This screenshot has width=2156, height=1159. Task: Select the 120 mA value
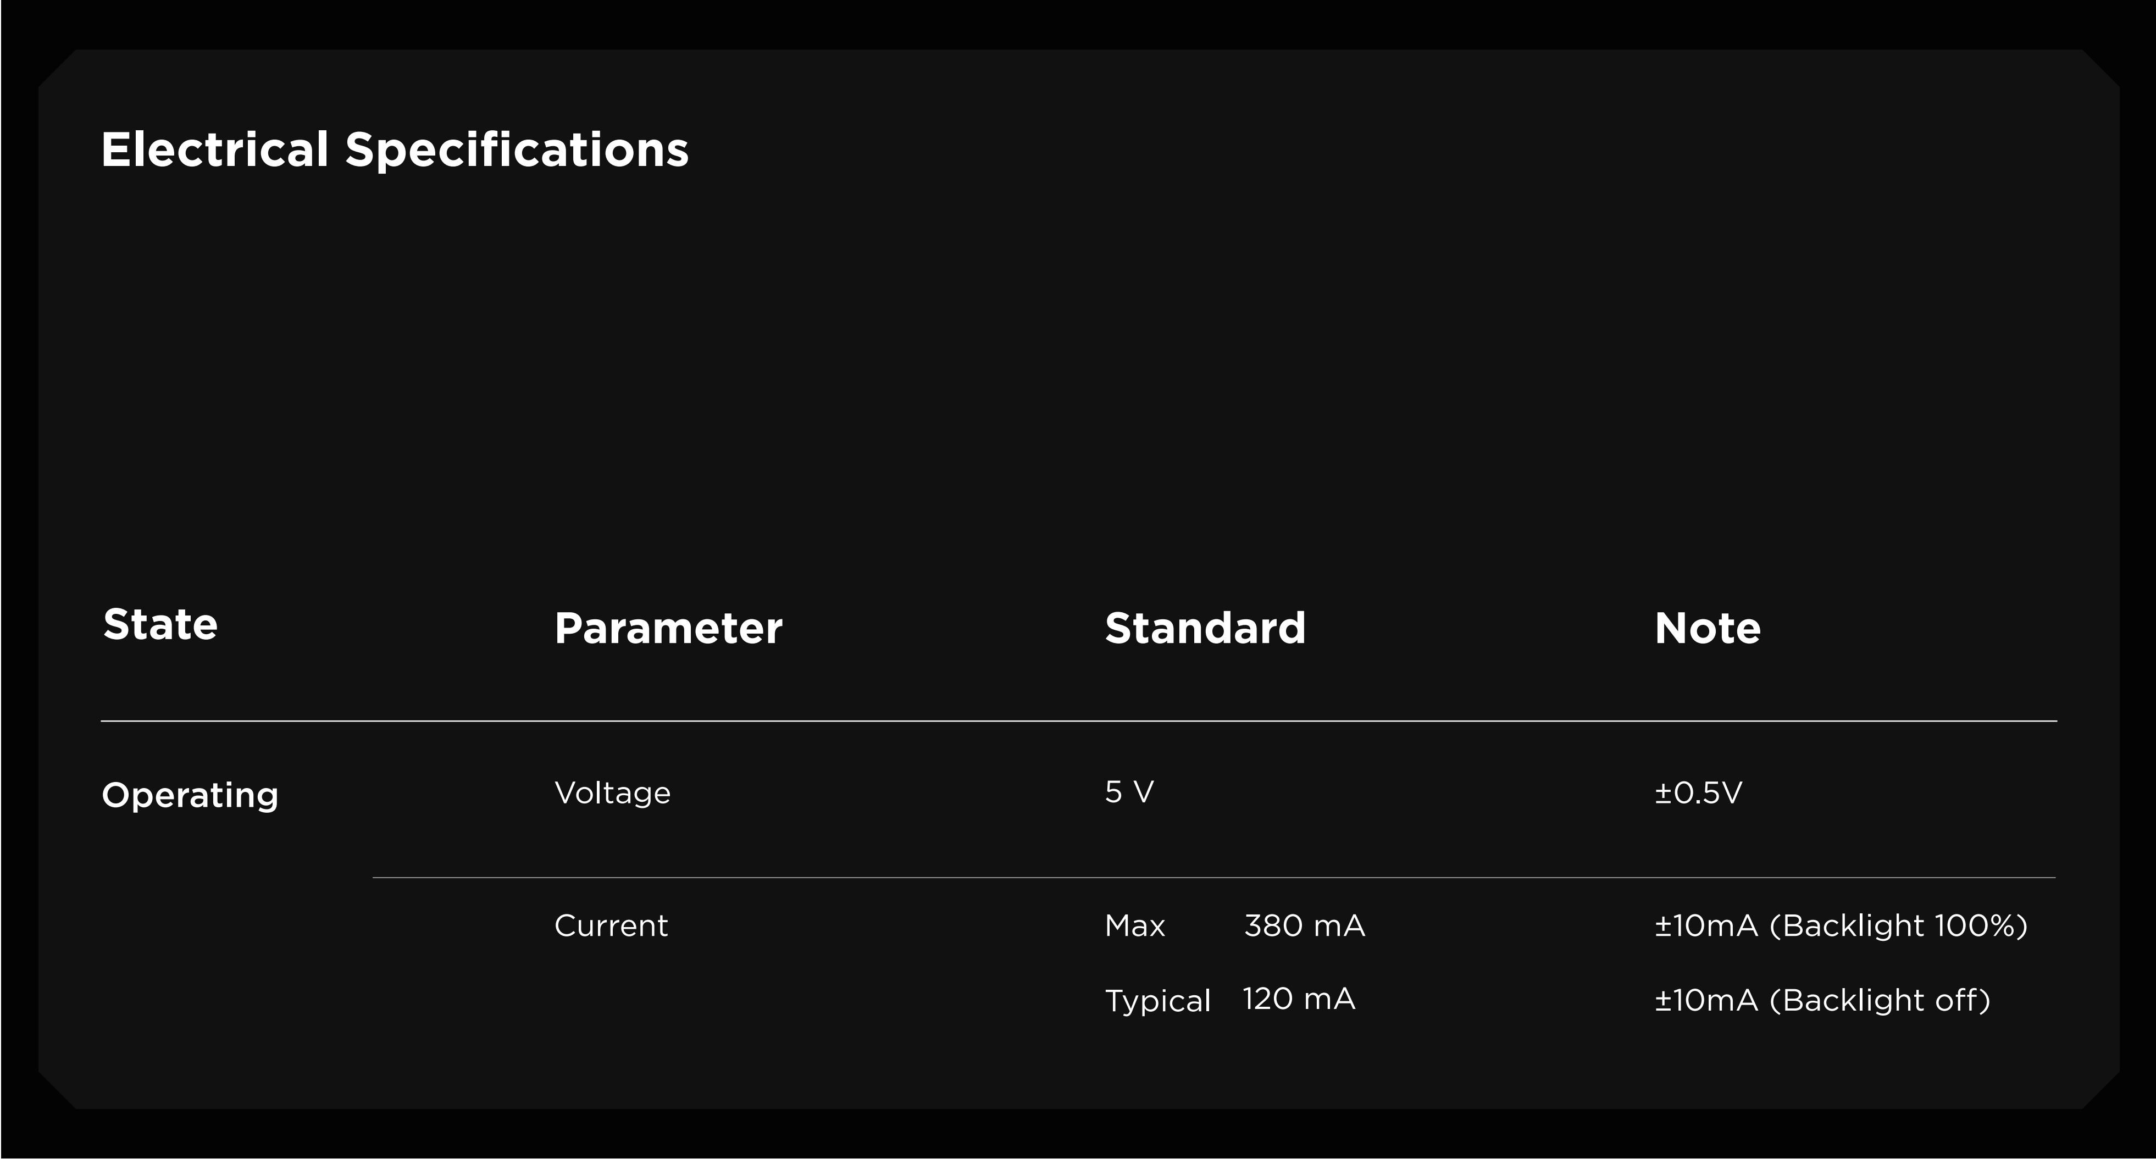click(1298, 999)
